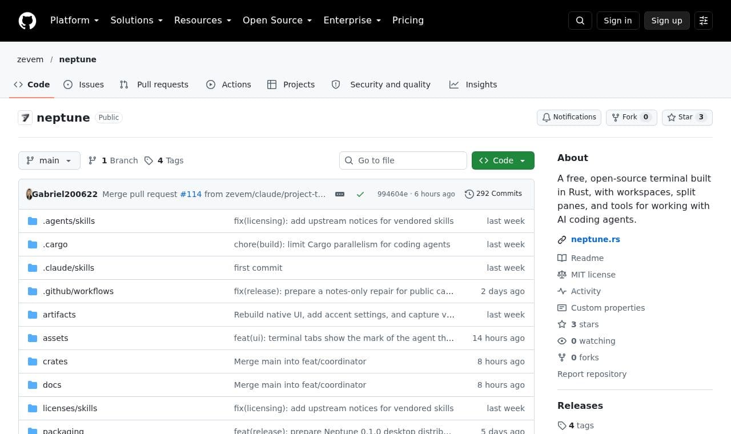Switch to the Actions tab
The width and height of the screenshot is (731, 434).
tap(228, 85)
